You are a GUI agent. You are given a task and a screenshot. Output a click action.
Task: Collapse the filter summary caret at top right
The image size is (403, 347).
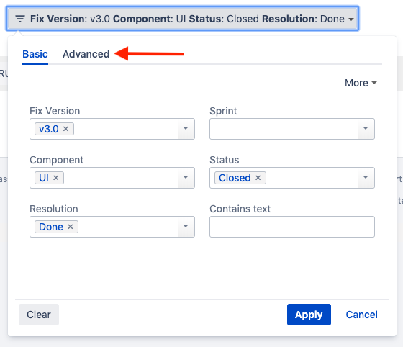[x=351, y=19]
